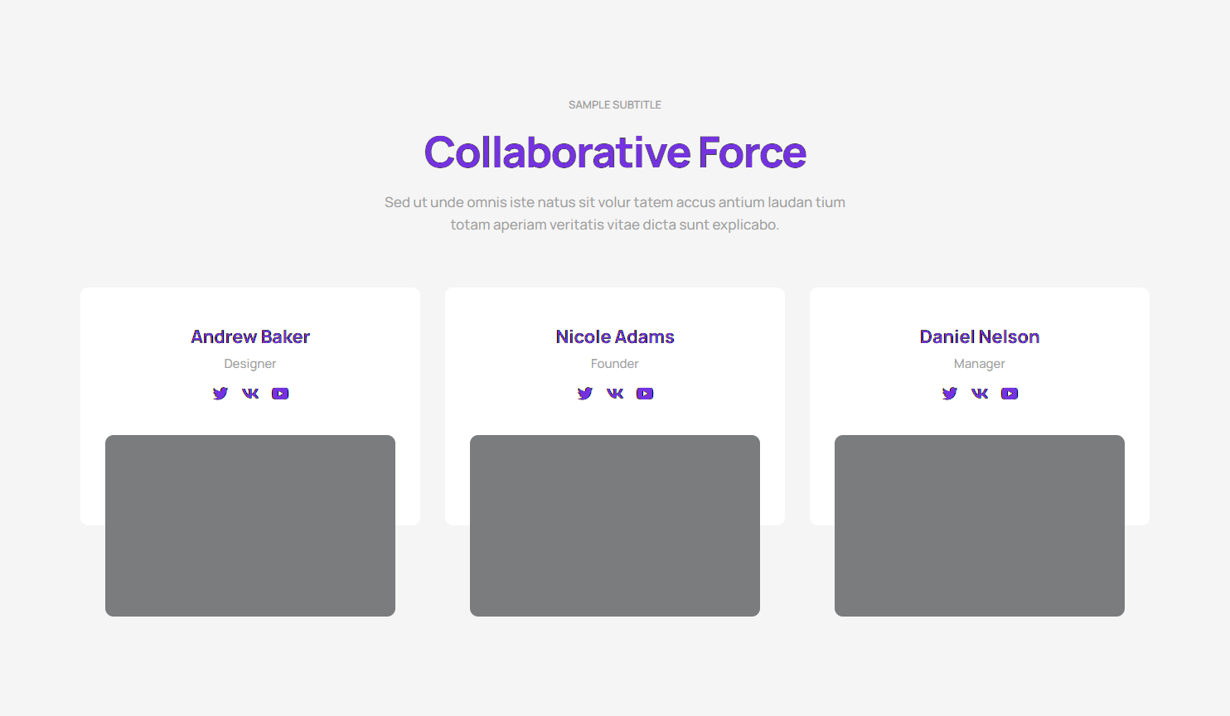Click the Andrew Baker name link

tap(250, 337)
